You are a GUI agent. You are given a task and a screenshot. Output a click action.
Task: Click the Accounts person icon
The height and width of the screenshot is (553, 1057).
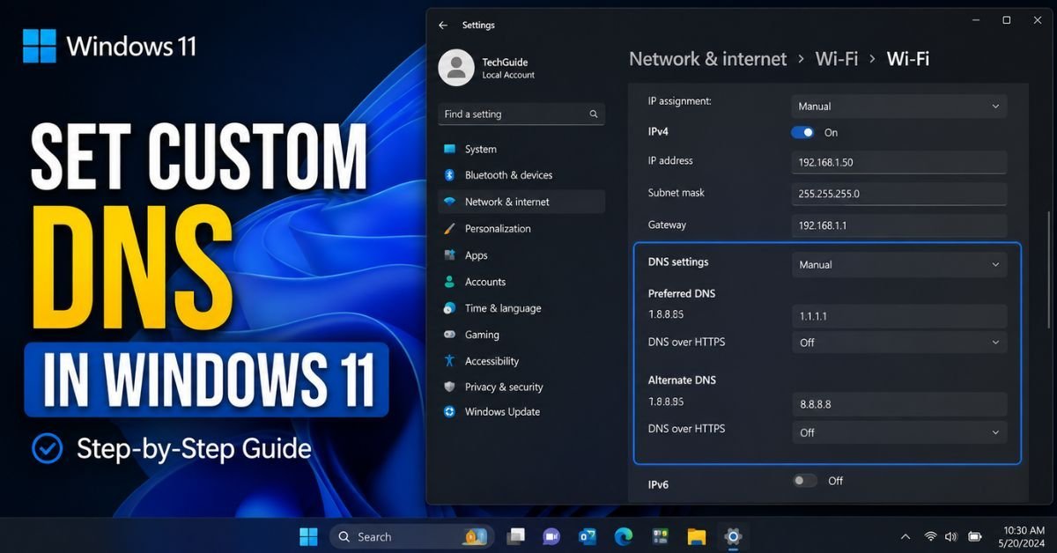[450, 282]
